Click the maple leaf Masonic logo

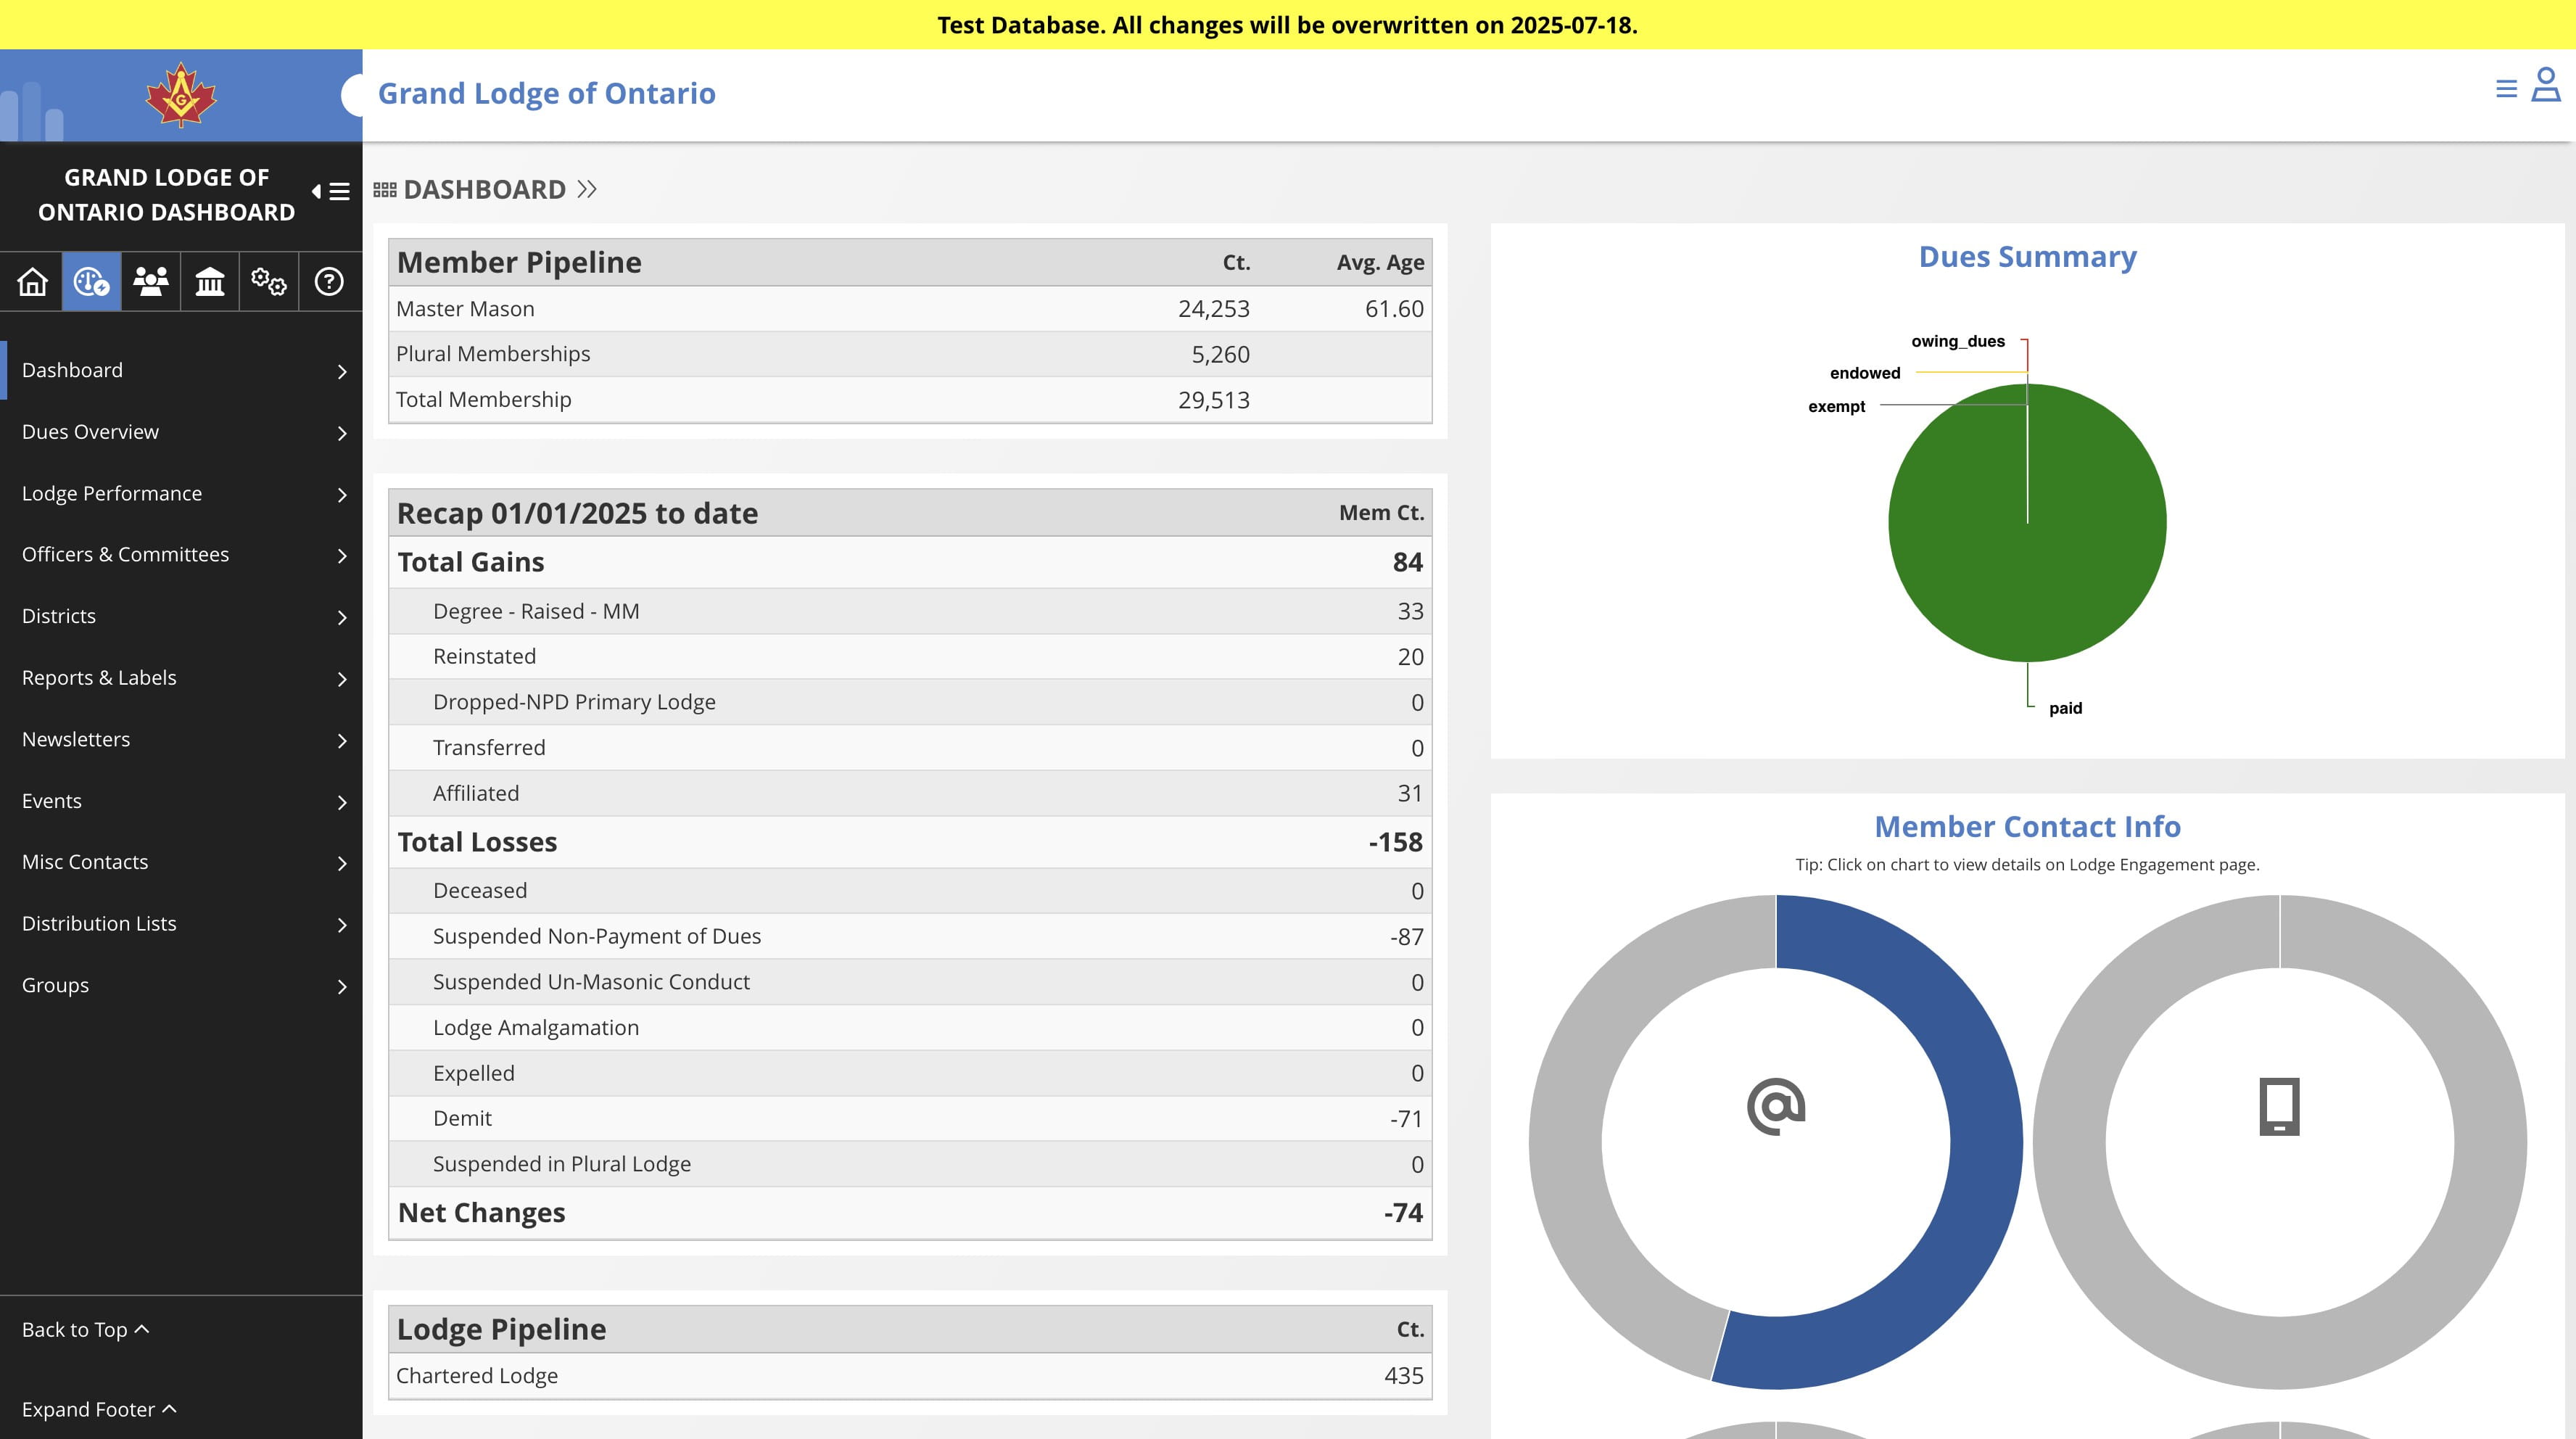pos(181,95)
